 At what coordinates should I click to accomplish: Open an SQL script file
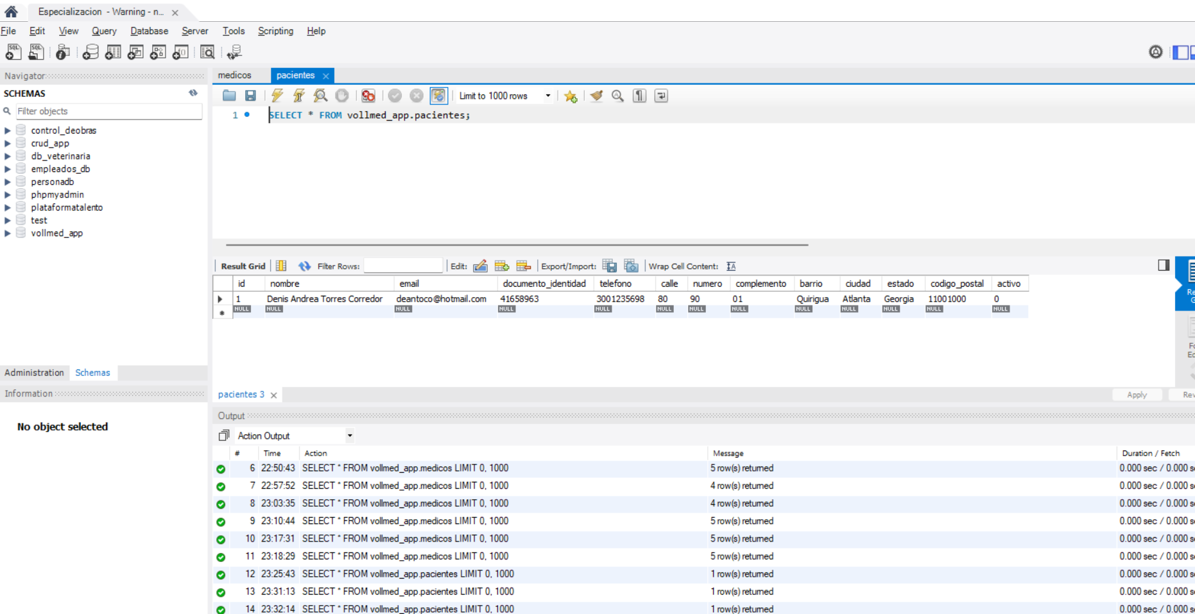pos(37,52)
